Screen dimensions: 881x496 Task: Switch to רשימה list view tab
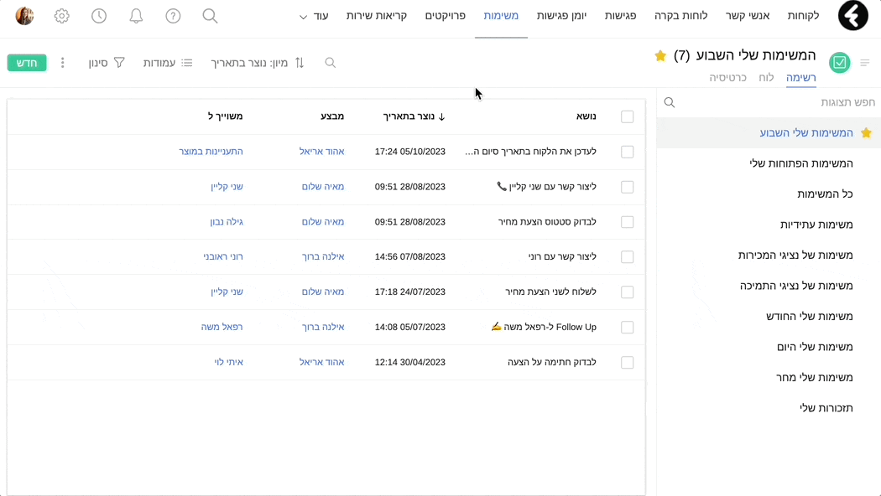click(800, 77)
